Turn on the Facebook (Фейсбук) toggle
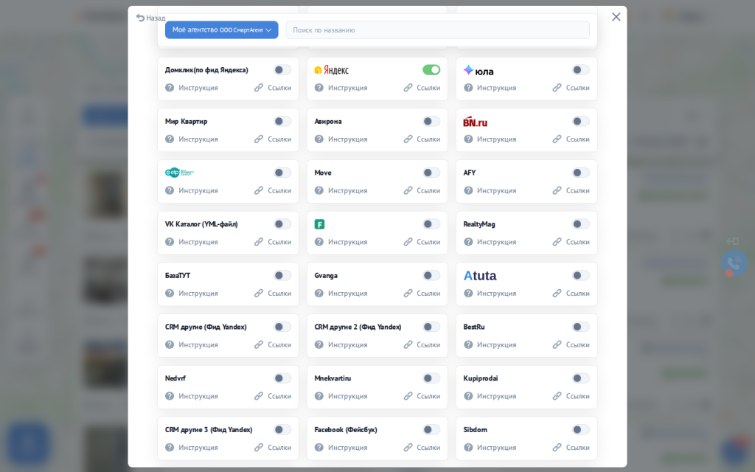This screenshot has height=472, width=755. [431, 430]
